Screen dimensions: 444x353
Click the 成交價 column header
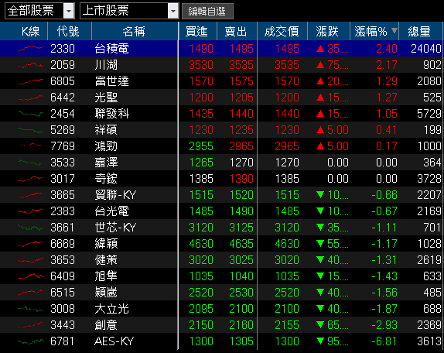click(x=282, y=31)
